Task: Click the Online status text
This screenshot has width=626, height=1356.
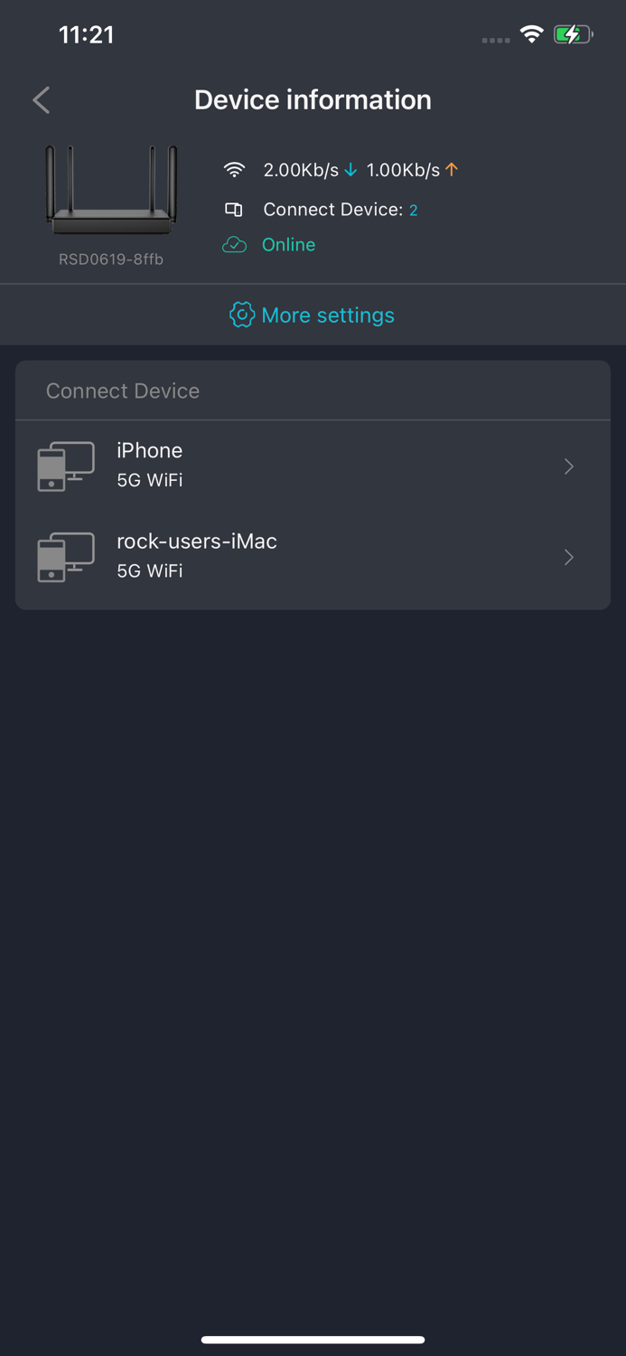Action: click(287, 244)
